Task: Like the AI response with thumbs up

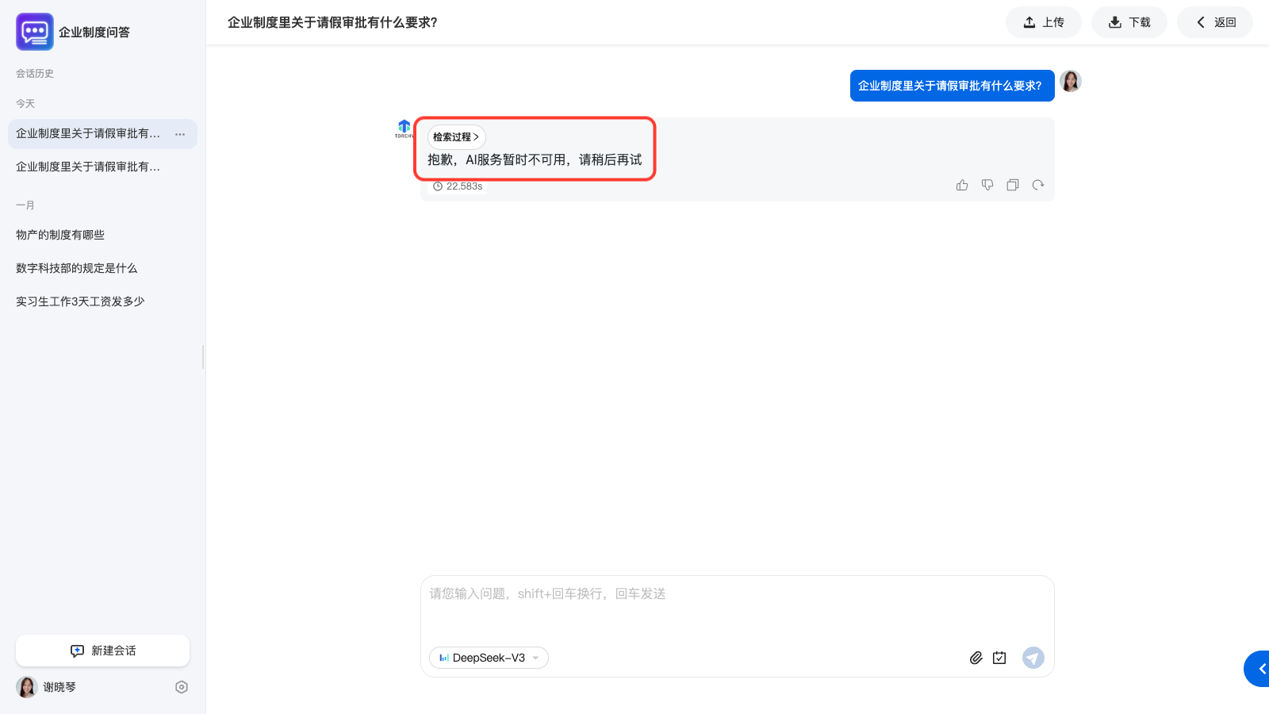Action: pyautogui.click(x=962, y=185)
